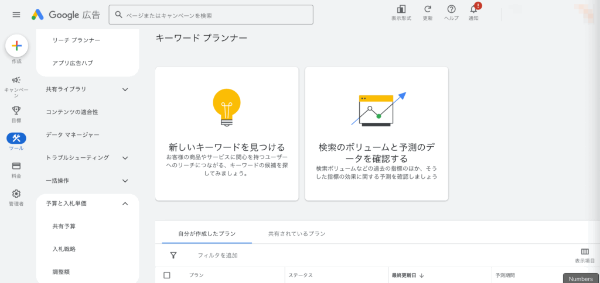Click the filter funnel icon

[x=173, y=255]
